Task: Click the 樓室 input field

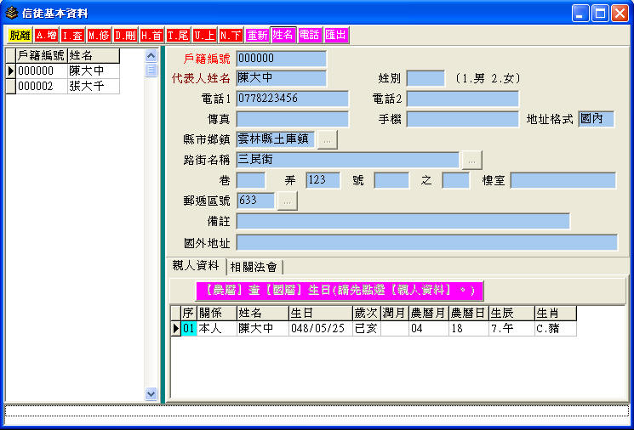Action: click(563, 180)
